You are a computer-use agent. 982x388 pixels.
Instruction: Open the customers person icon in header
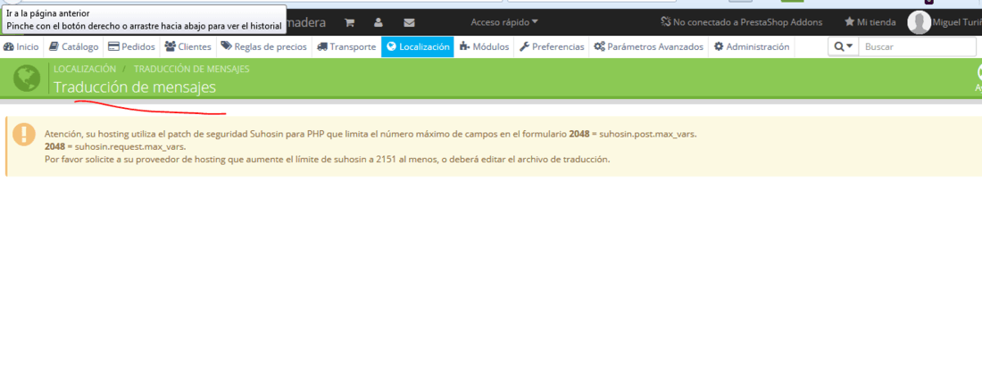point(379,22)
